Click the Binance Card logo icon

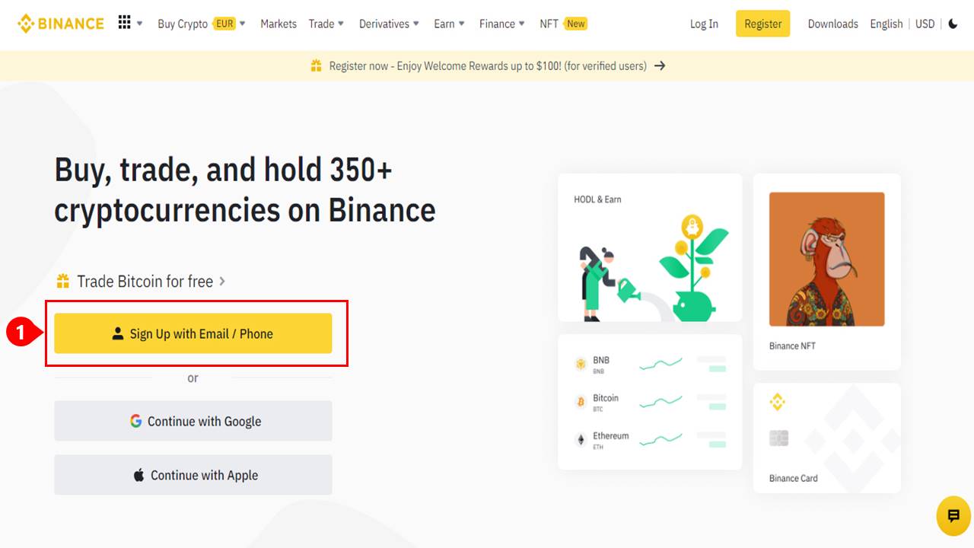pyautogui.click(x=777, y=402)
